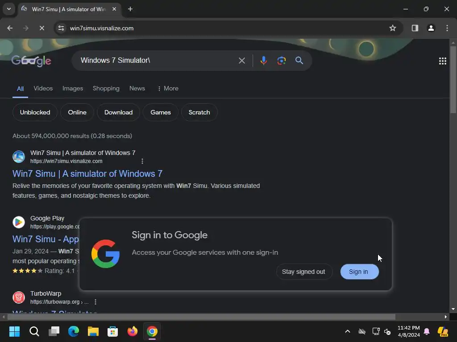
Task: Click the muted volume tray icon
Action: click(x=387, y=331)
